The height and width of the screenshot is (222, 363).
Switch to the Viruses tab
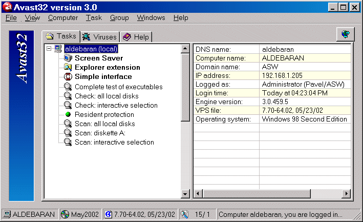coord(100,37)
